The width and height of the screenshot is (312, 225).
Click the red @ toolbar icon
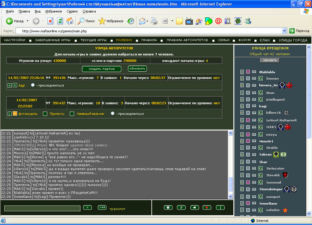[x=218, y=21]
